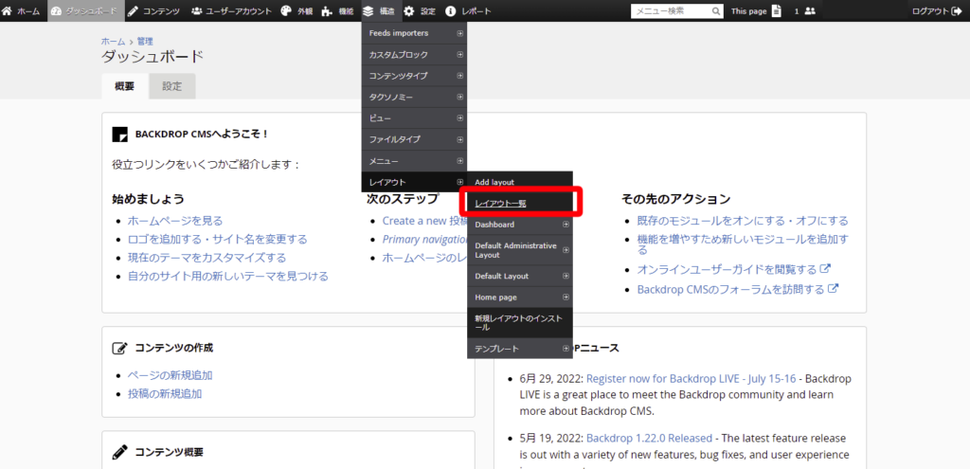This screenshot has width=970, height=469.
Task: Expand the ファイルタイプ submenu arrow
Action: 459,139
